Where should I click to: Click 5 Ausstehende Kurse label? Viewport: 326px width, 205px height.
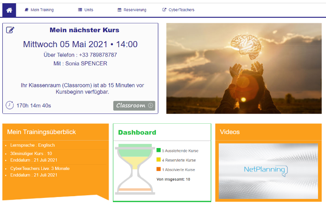point(180,151)
